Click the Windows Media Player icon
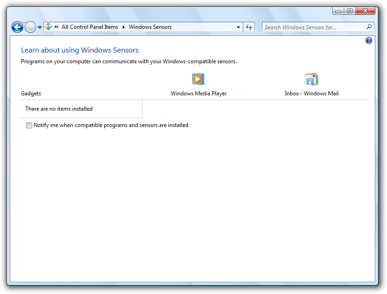 click(x=198, y=79)
